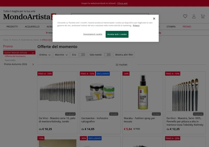This screenshot has width=209, height=147.
Task: Click the '€ 10,25' price
Action: click(x=47, y=129)
